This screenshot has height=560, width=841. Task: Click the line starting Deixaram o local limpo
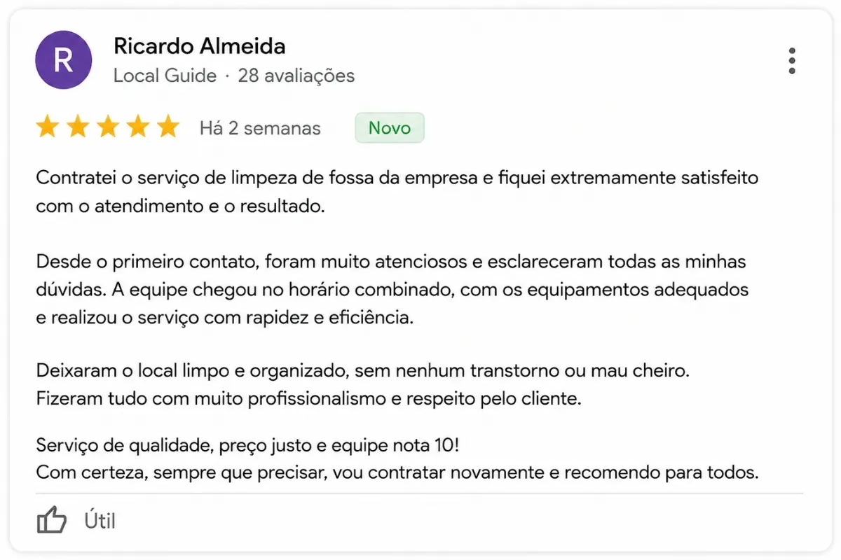click(363, 371)
